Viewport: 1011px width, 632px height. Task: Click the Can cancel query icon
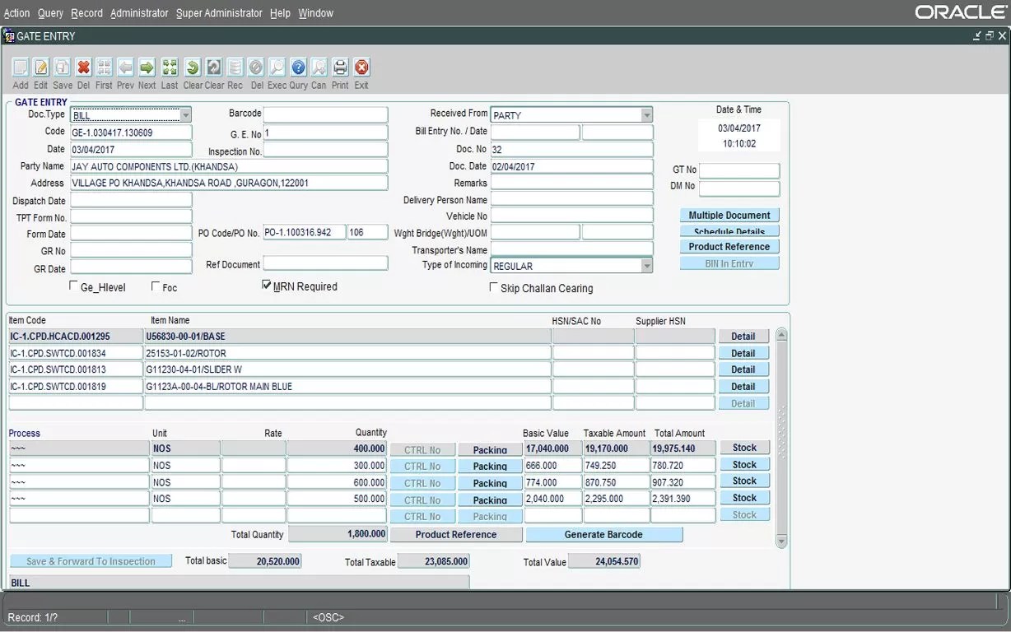(x=319, y=67)
